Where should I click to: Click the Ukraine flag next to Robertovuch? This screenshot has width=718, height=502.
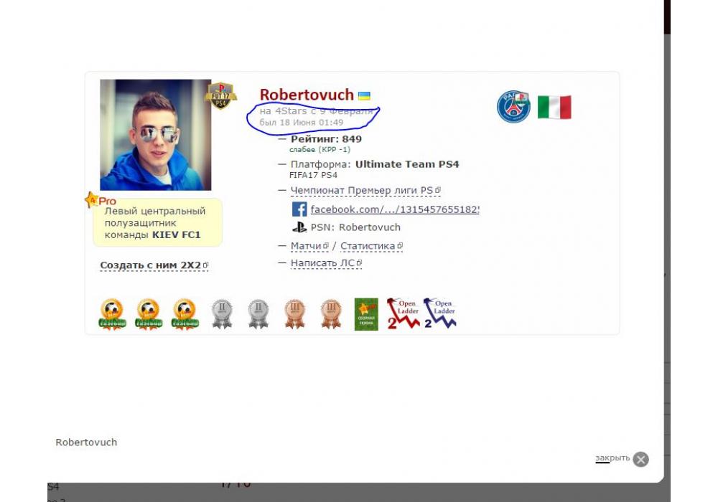tap(364, 95)
